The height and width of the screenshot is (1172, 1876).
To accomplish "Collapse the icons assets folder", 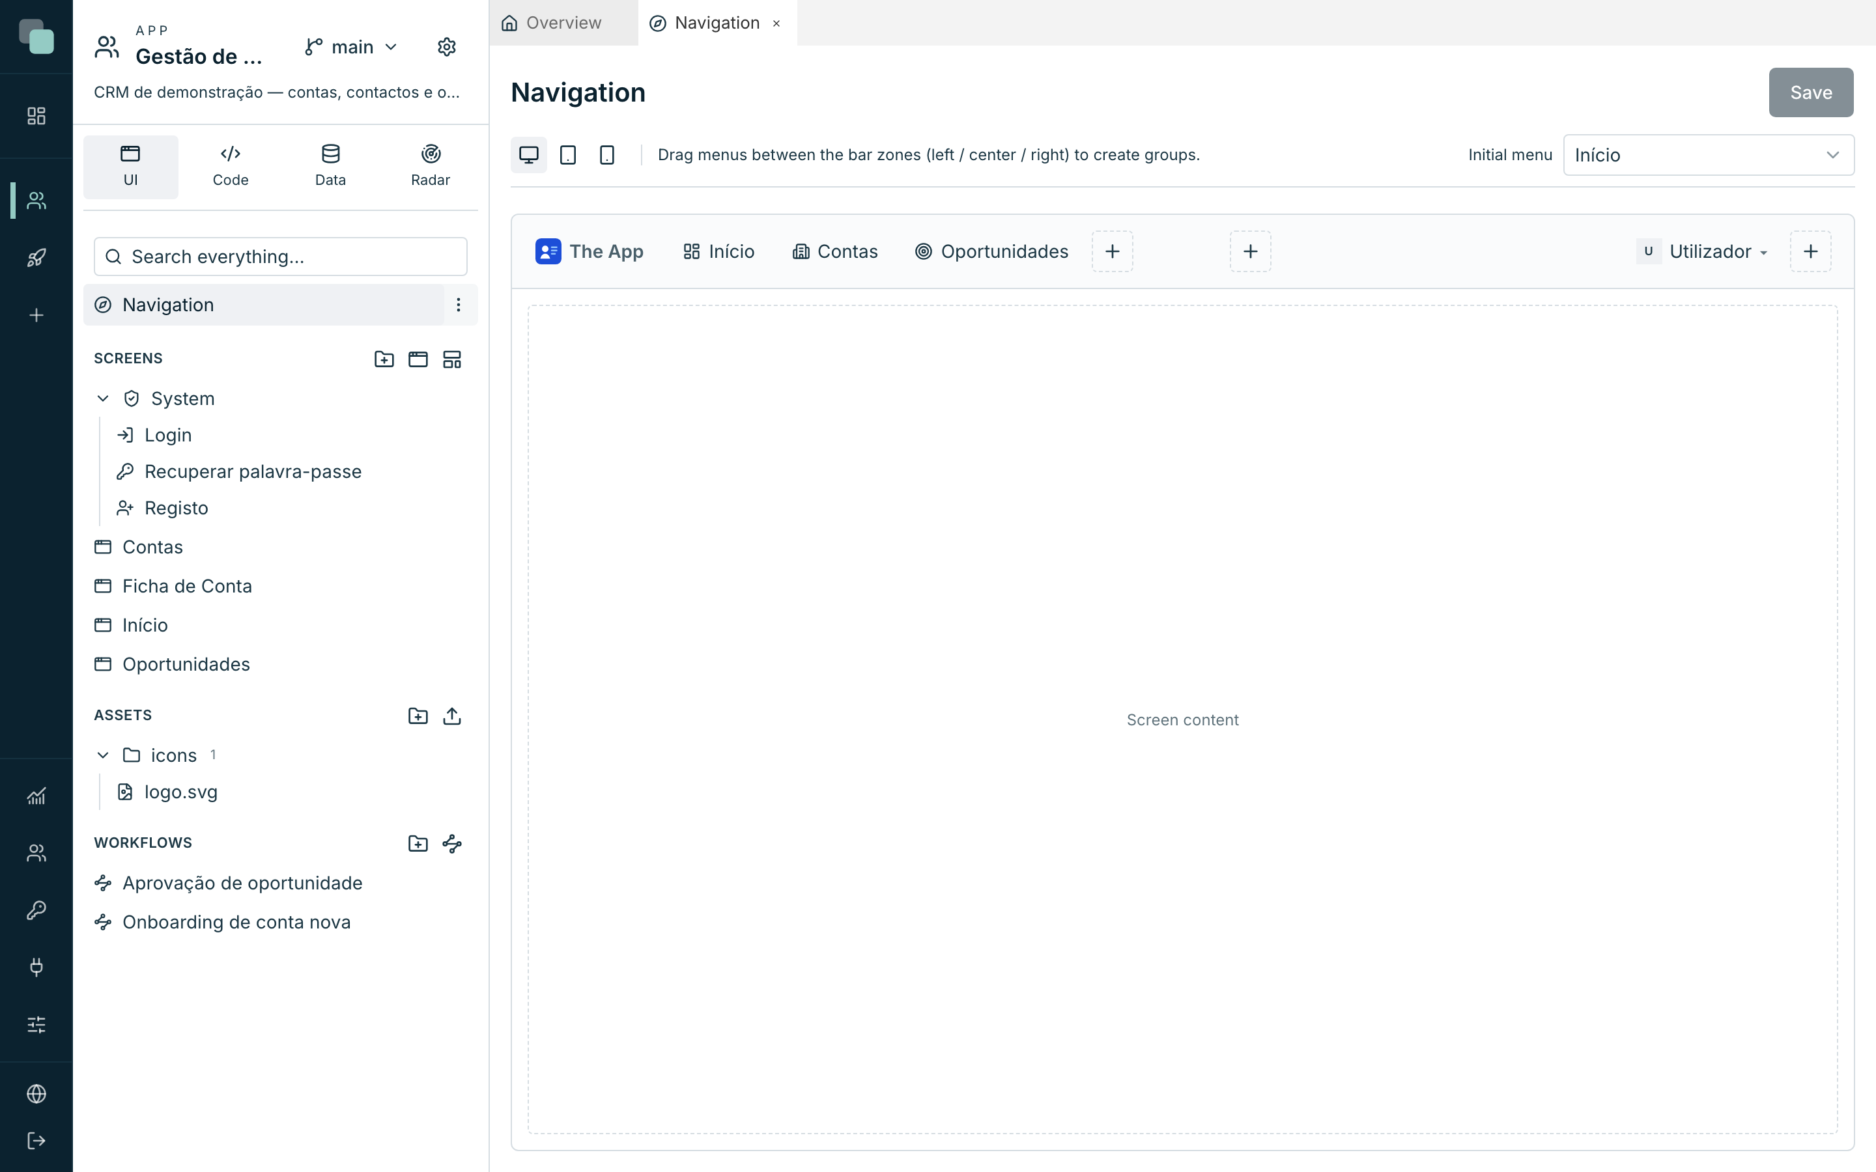I will pos(102,755).
